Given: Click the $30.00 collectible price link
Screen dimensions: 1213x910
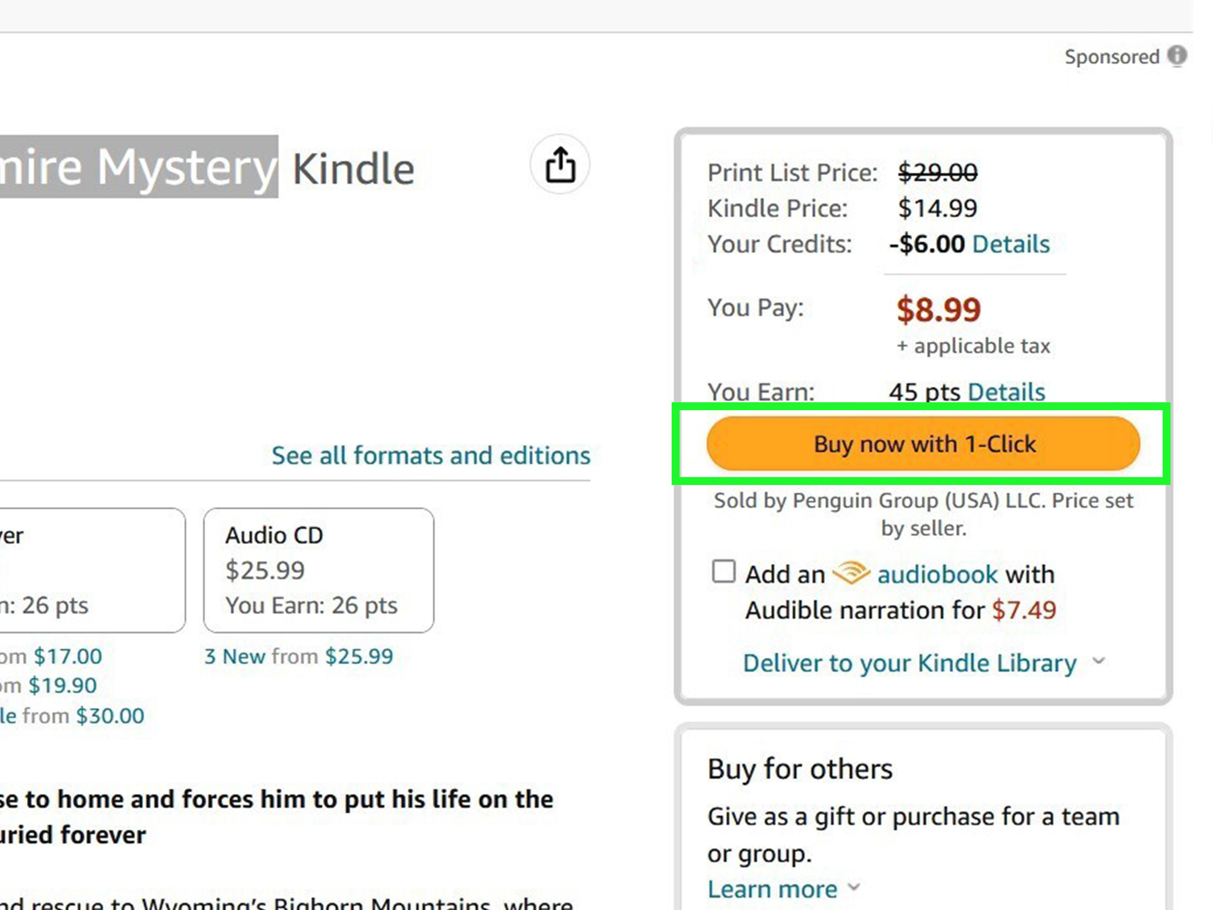Looking at the screenshot, I should coord(112,715).
